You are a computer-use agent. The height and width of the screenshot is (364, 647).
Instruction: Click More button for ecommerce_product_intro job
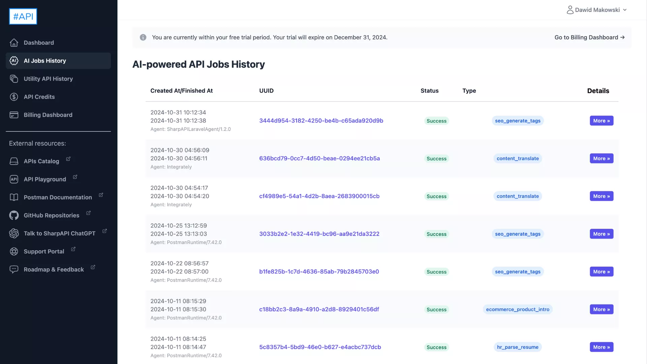coord(601,309)
